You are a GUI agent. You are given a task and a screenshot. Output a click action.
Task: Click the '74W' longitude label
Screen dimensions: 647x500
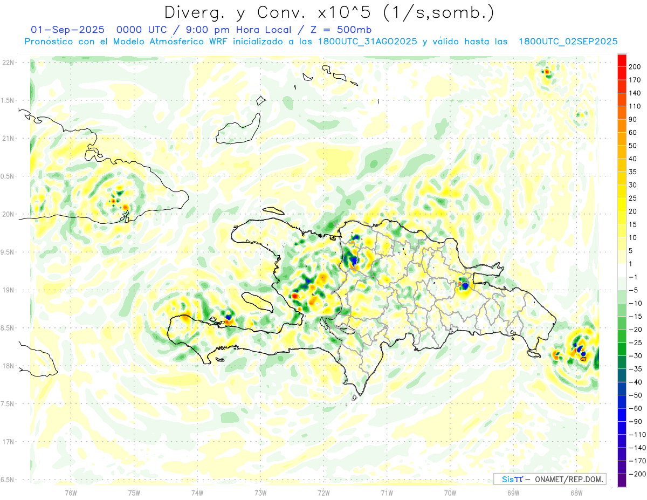(197, 492)
